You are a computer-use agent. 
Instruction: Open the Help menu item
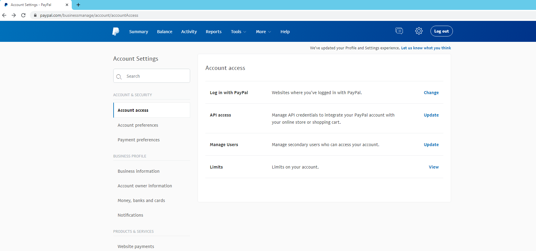[285, 32]
